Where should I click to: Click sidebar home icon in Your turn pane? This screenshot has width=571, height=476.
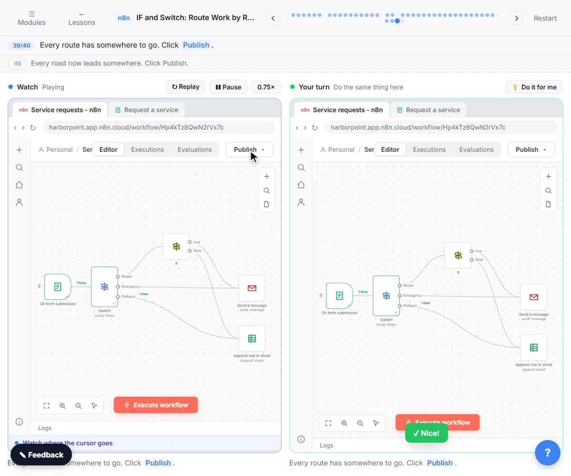(301, 185)
